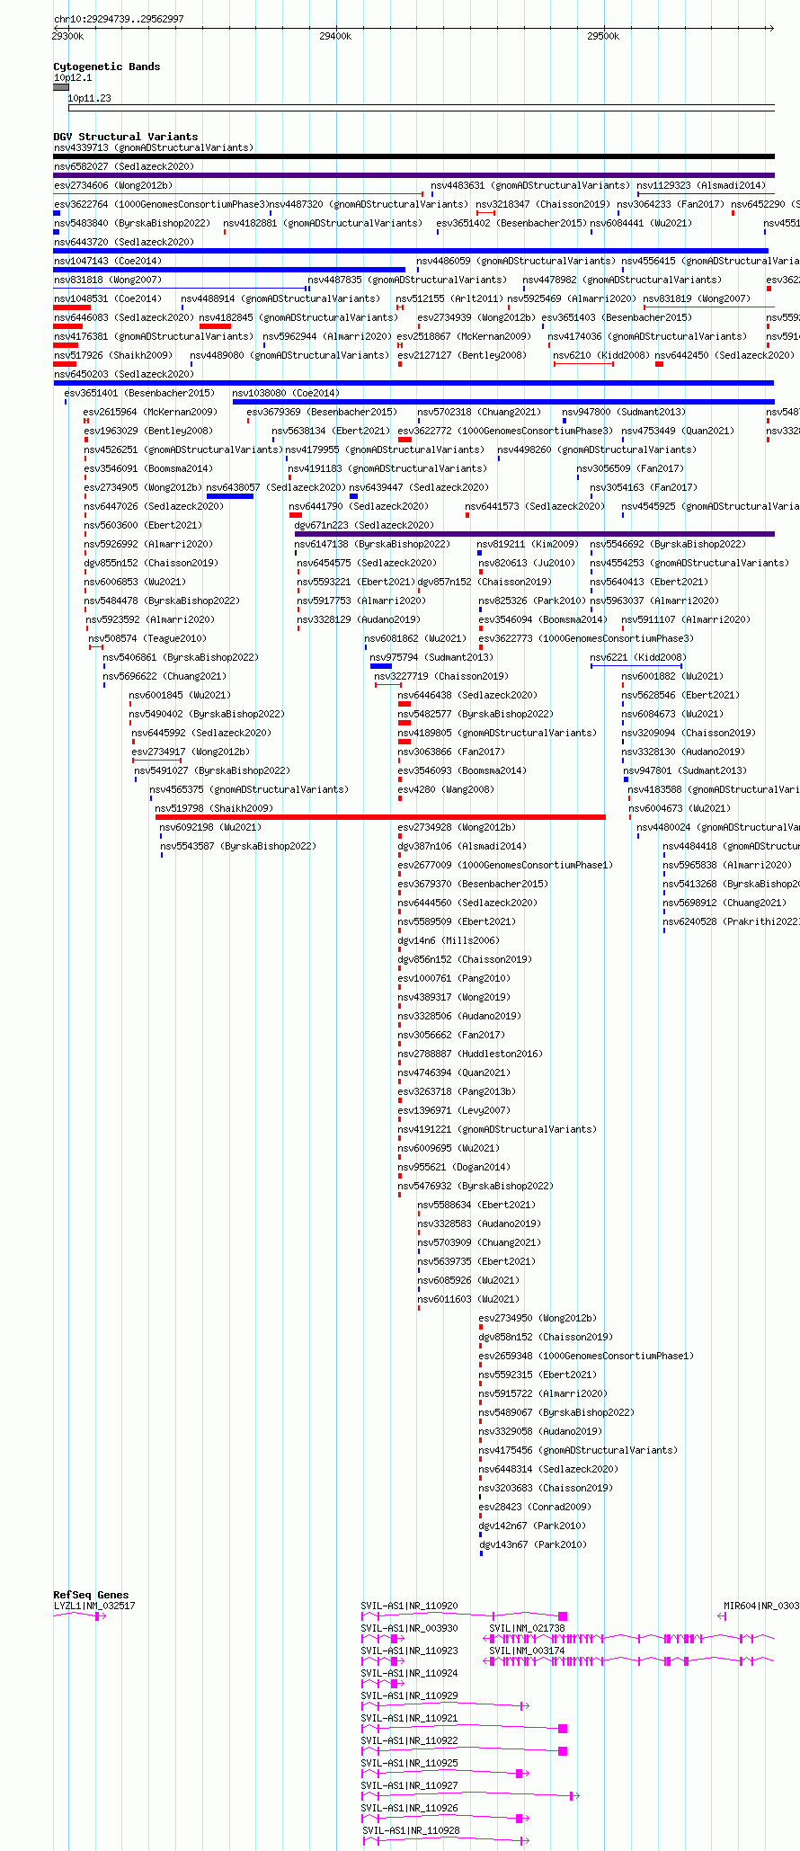Click the 10p12.1 cytogenetic band block
Screen dimensions: 800x1851
pyautogui.click(x=61, y=87)
